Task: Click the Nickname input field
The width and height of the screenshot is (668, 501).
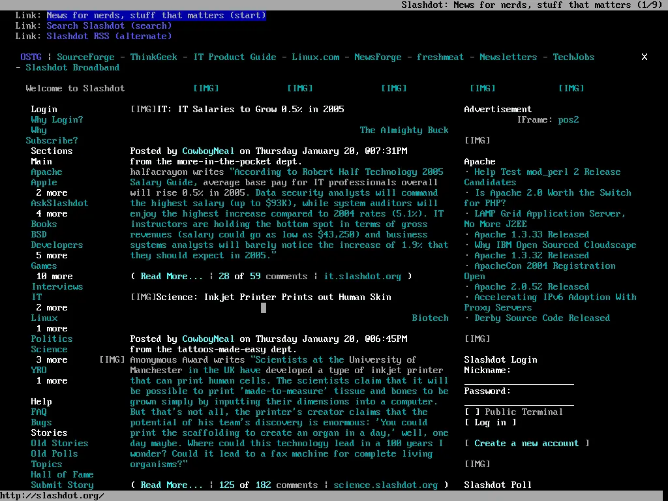Action: coord(519,380)
